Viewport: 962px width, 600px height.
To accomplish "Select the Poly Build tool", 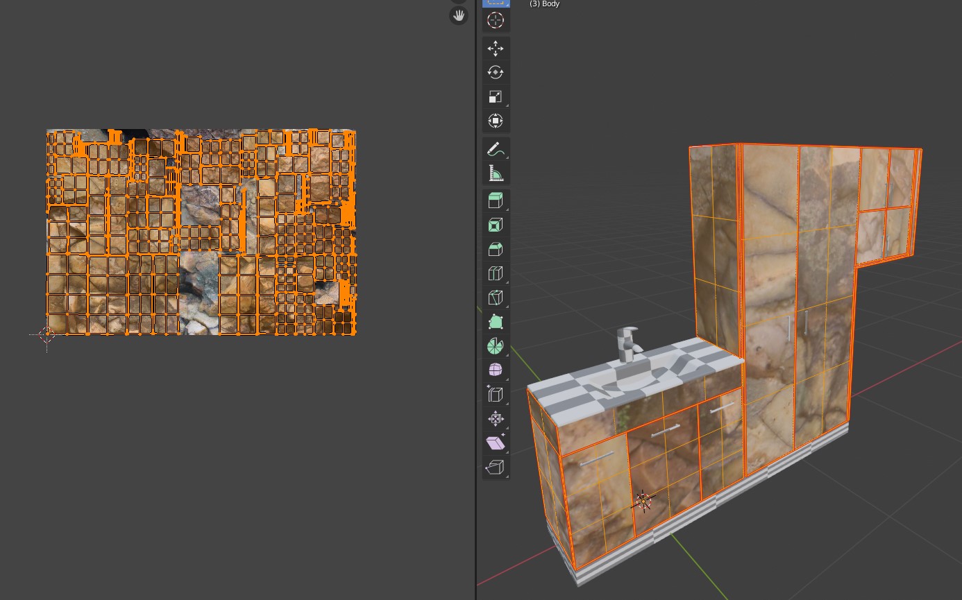I will [x=496, y=323].
